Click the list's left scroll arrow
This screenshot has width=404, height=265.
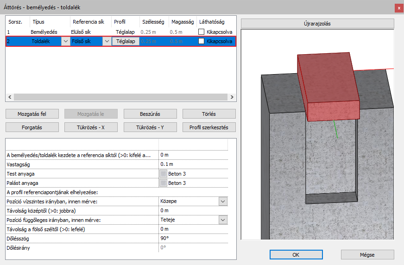10,97
